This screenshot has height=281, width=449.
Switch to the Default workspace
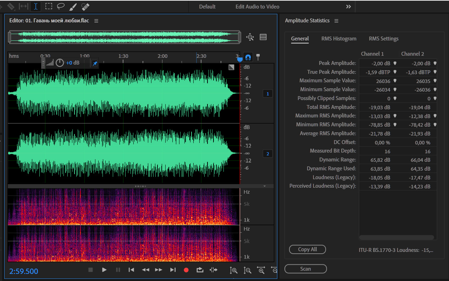pyautogui.click(x=207, y=7)
